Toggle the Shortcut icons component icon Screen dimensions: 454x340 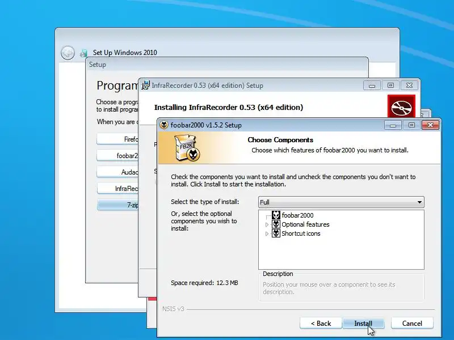point(276,233)
